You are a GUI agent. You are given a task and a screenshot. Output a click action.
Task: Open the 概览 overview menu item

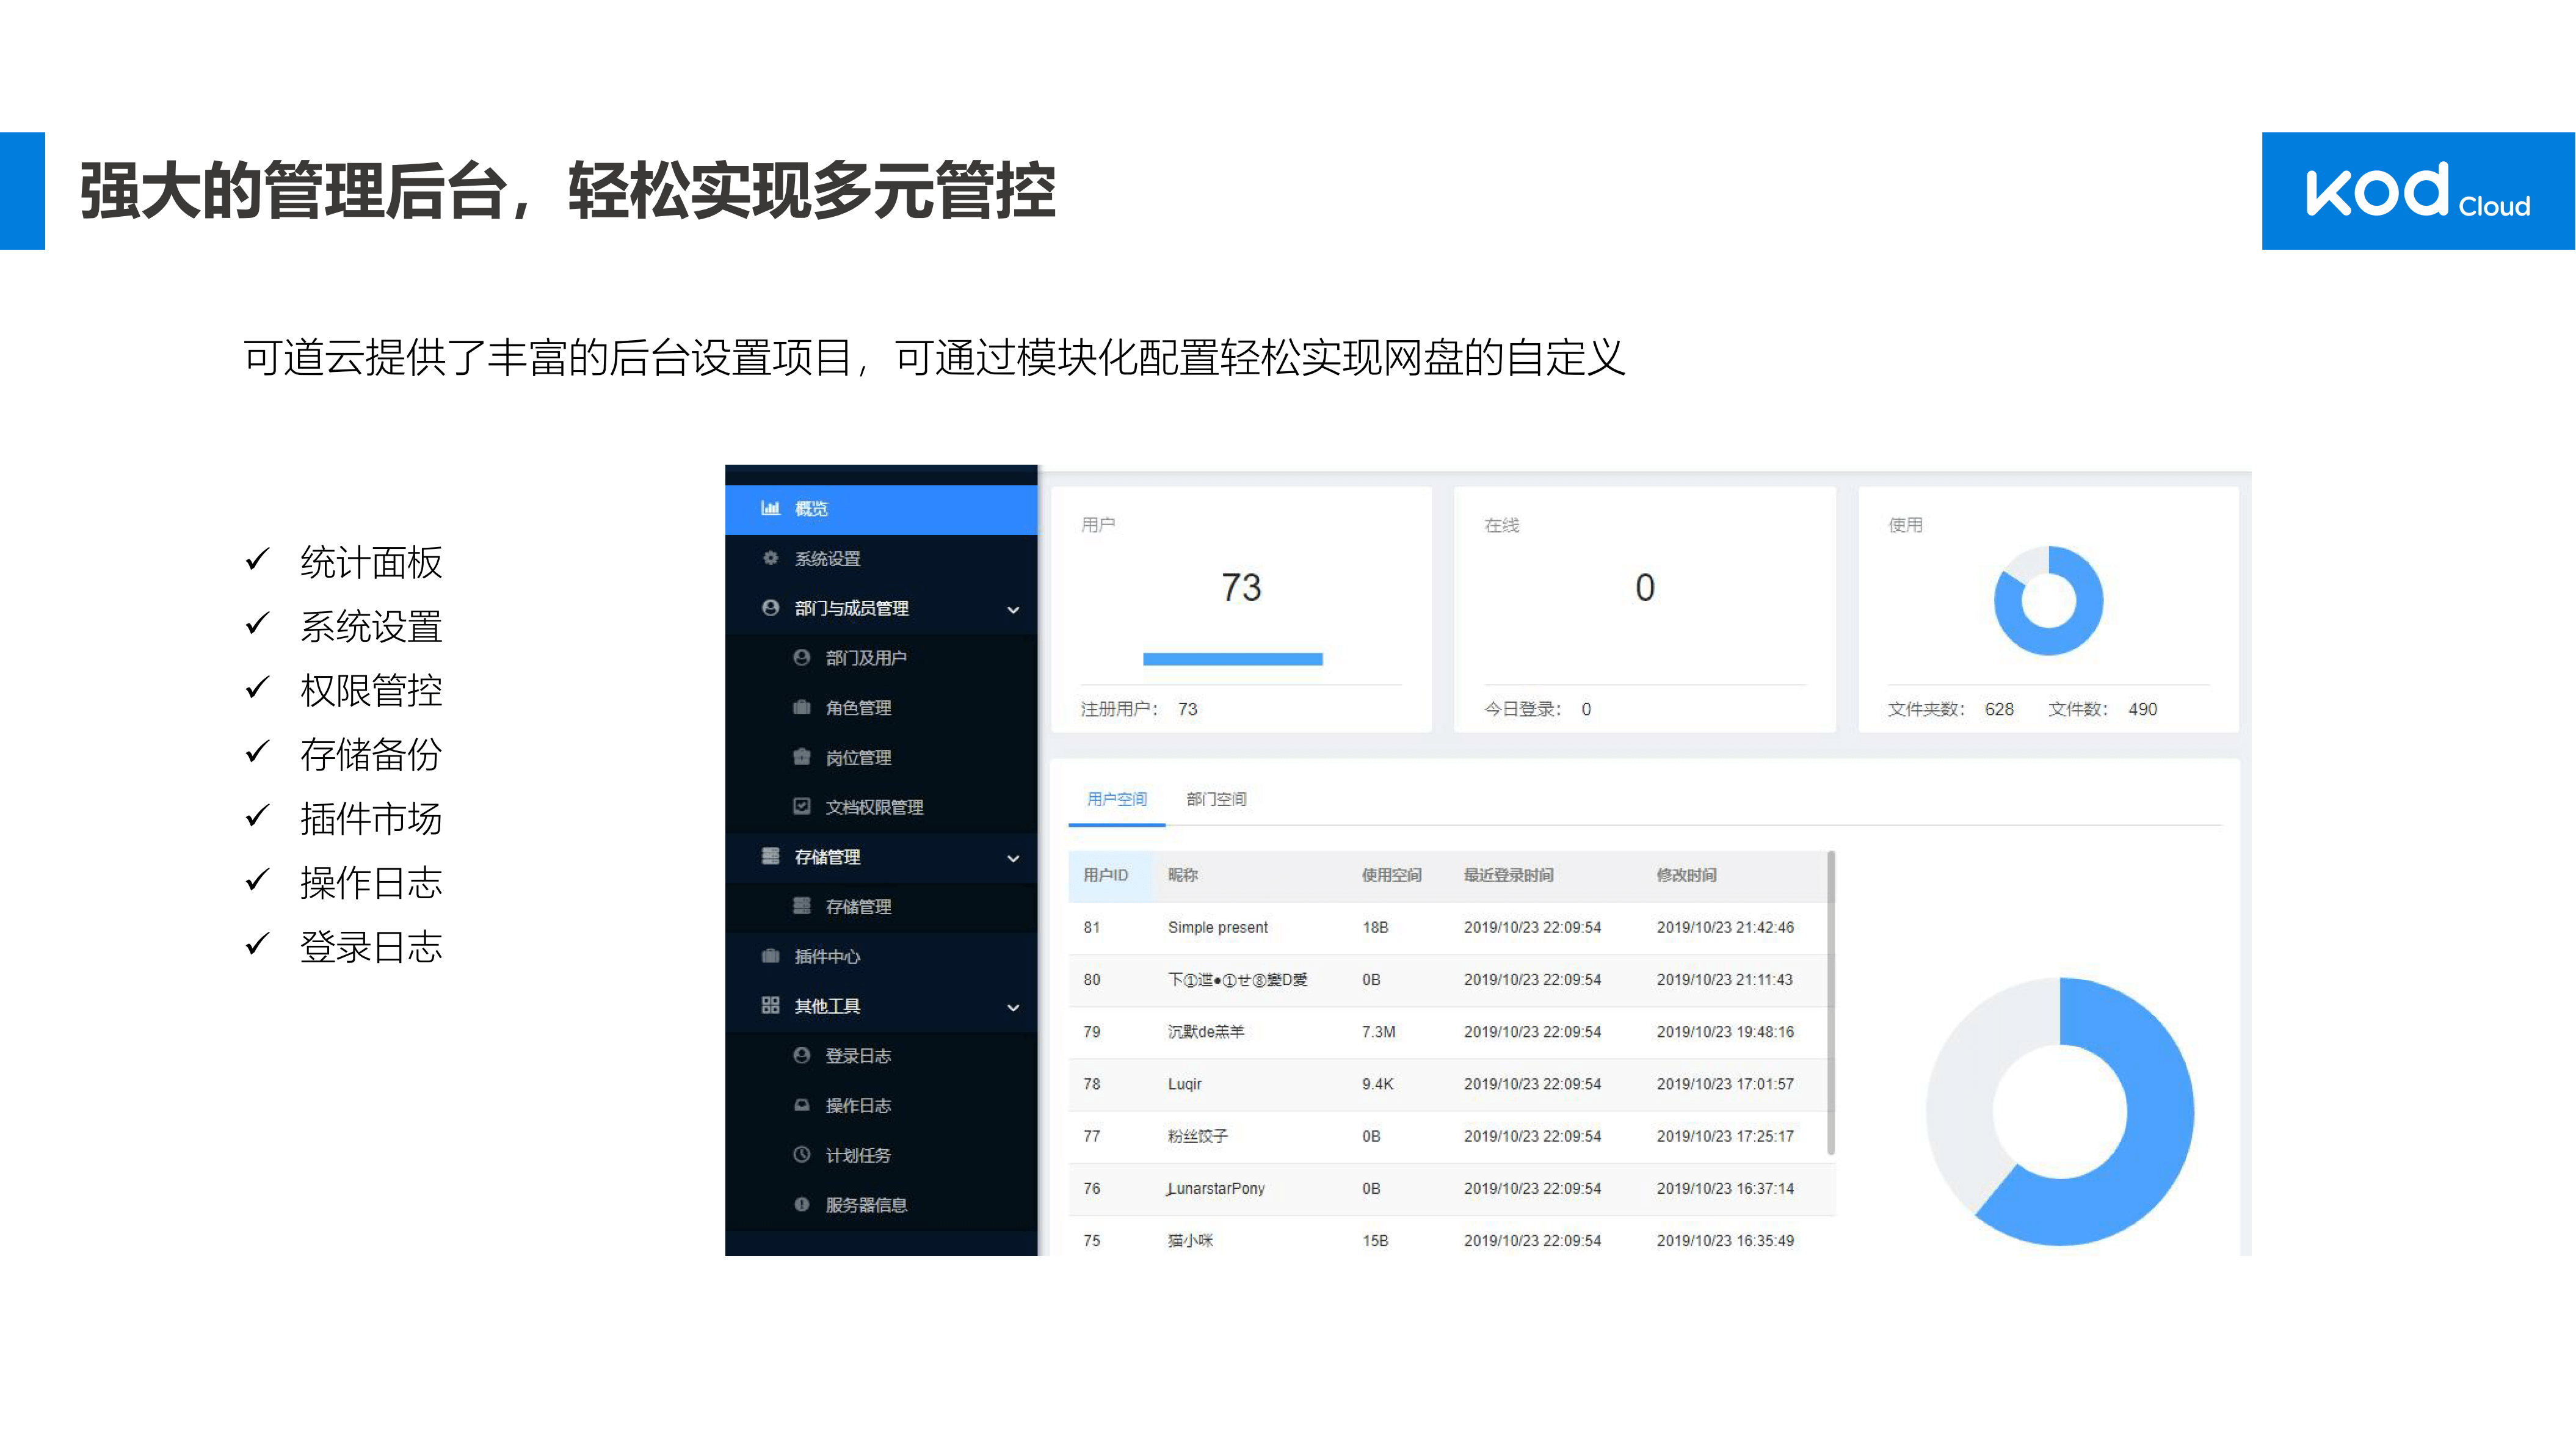pyautogui.click(x=881, y=509)
